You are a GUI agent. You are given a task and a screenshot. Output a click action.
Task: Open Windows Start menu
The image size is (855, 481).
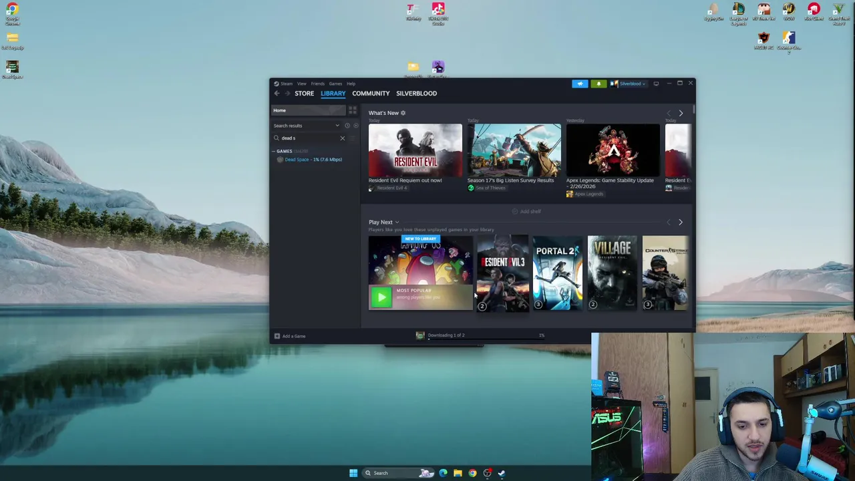pos(353,473)
